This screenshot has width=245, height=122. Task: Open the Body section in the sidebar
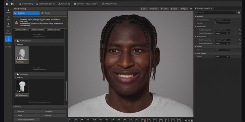(x=8, y=18)
